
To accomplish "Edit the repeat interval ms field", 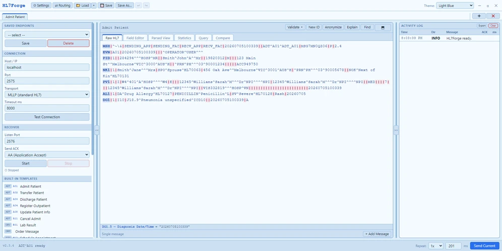I will click(x=453, y=246).
